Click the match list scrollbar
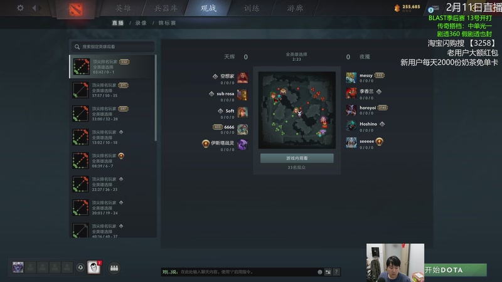Viewport: 502px width, 282px height. 156,98
